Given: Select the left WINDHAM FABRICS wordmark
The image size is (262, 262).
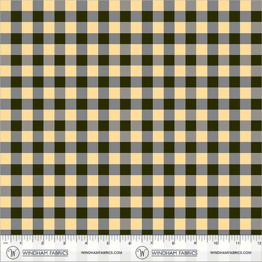Looking at the screenshot, I should [x=45, y=253].
